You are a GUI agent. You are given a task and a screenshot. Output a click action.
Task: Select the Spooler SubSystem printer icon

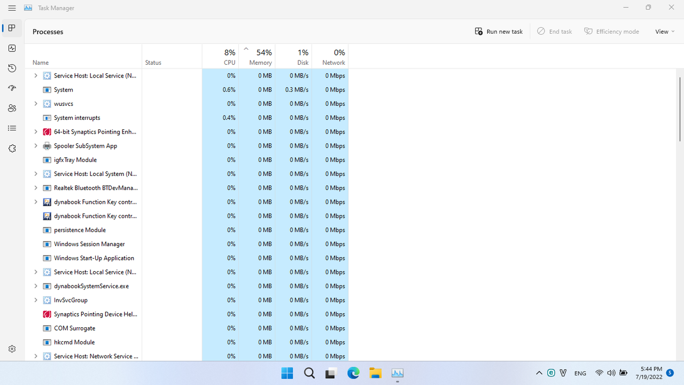click(47, 145)
